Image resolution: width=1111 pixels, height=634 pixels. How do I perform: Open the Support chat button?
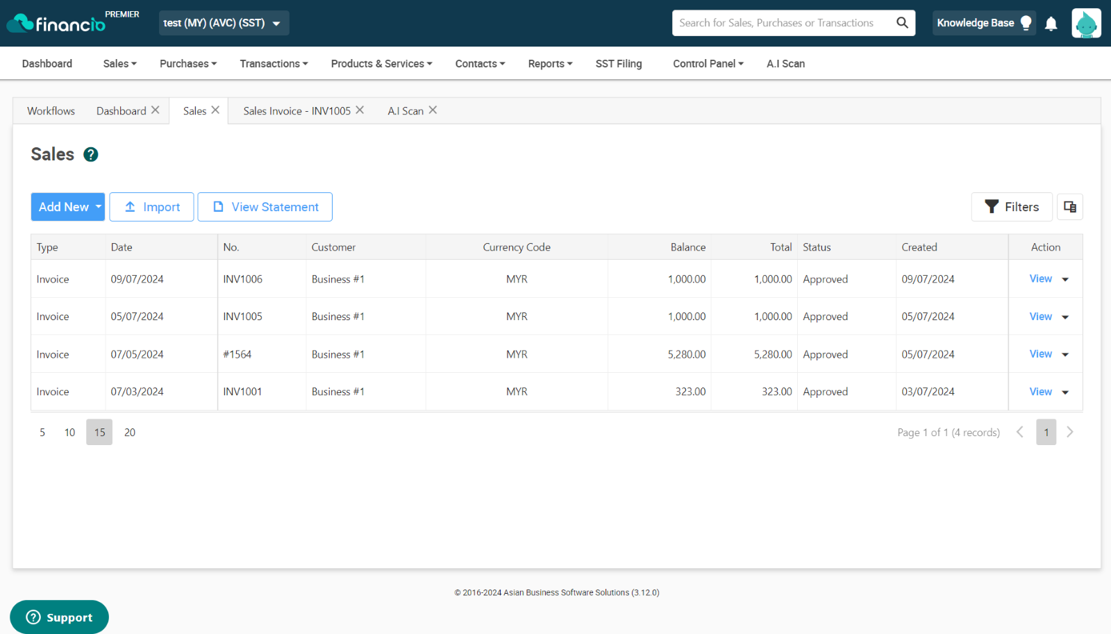click(x=59, y=617)
